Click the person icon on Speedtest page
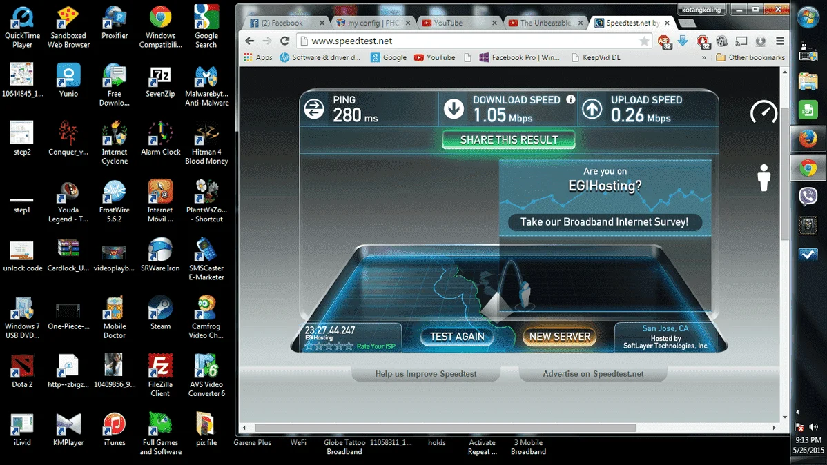827x465 pixels. 763,178
